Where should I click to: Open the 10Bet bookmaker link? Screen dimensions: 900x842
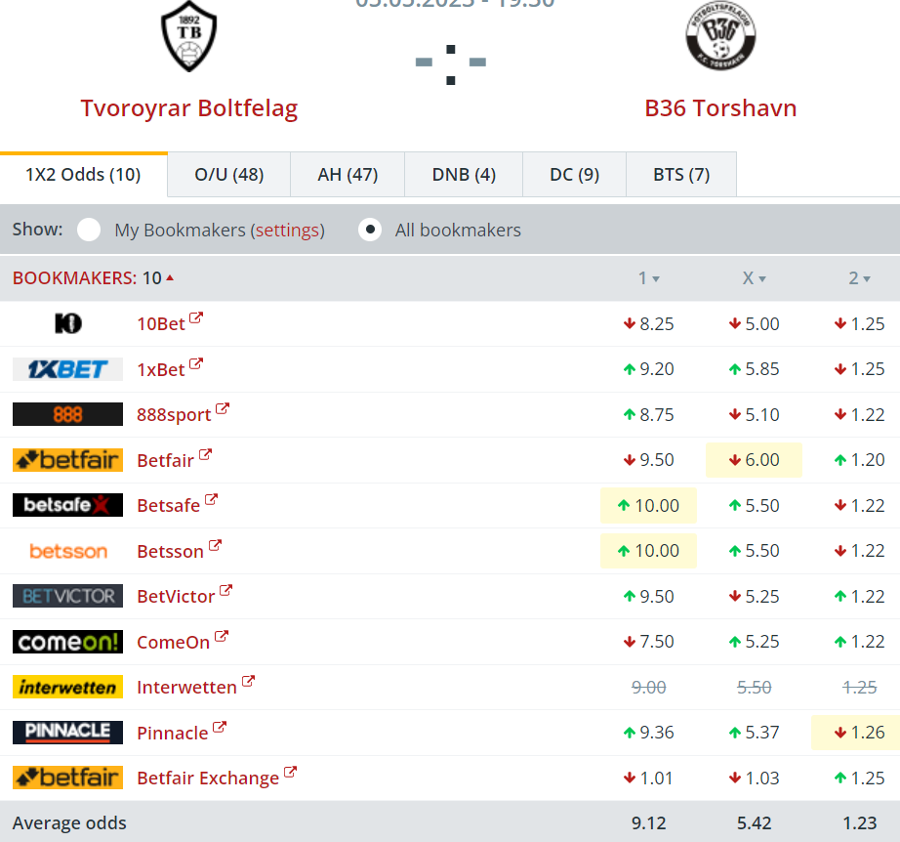point(161,324)
